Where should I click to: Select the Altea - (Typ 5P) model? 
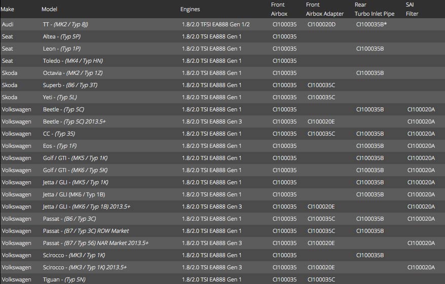(62, 36)
